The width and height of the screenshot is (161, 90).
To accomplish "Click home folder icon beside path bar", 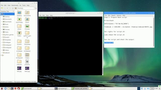I will 16,8.
